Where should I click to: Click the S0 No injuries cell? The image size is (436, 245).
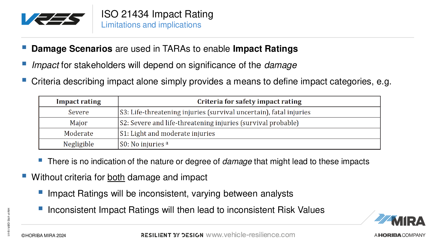click(x=144, y=144)
